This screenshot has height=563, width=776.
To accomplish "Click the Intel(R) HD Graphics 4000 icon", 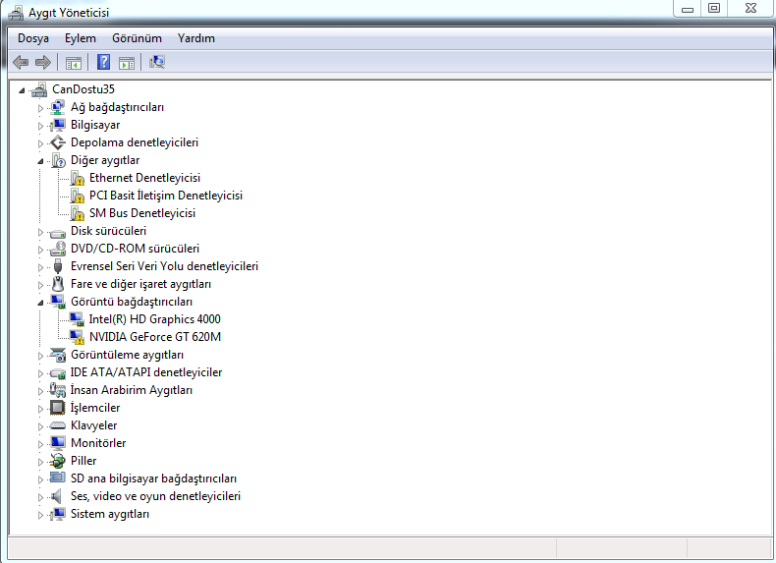I will coord(77,319).
